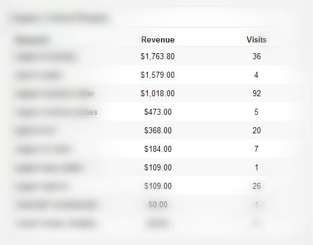Sort by the Visits column header
313x245 pixels.
[256, 39]
